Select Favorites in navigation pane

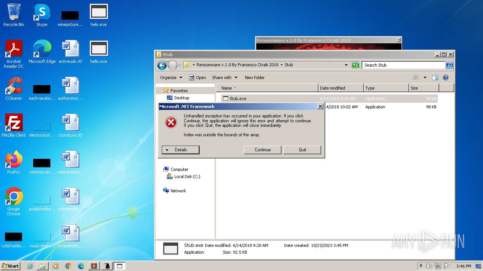point(179,91)
